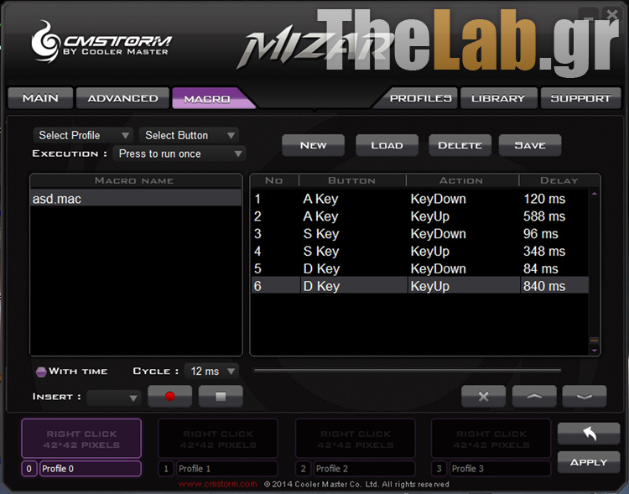629x494 pixels.
Task: Click the undo arrow button above Apply
Action: [588, 434]
